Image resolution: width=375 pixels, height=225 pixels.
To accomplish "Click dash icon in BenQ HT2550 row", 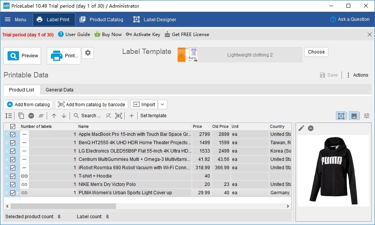I will click(x=24, y=143).
